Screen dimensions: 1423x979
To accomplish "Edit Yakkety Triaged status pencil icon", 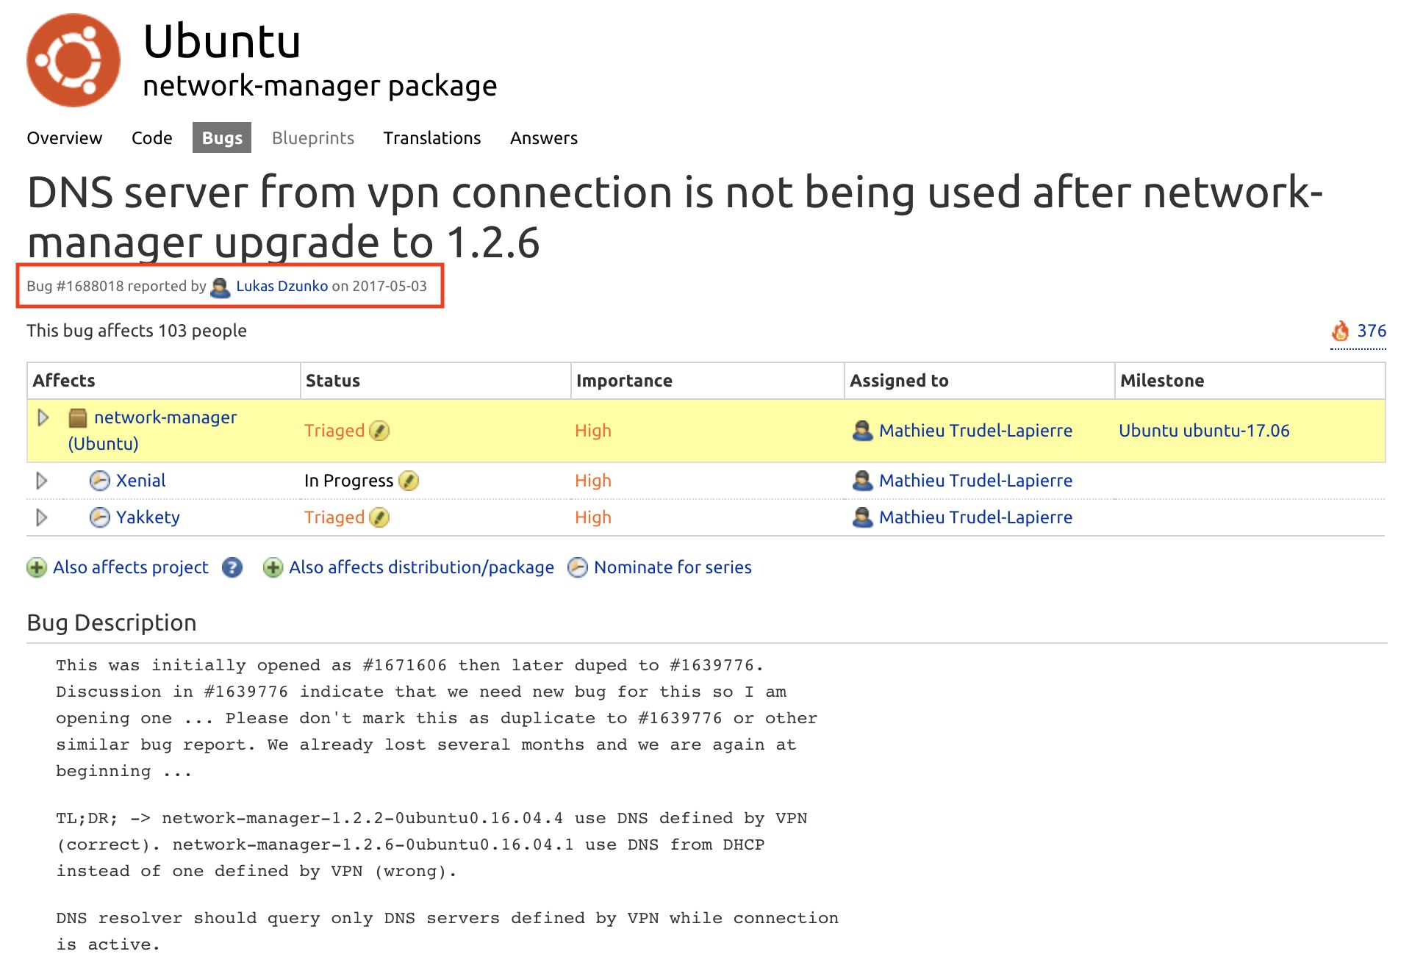I will click(379, 517).
